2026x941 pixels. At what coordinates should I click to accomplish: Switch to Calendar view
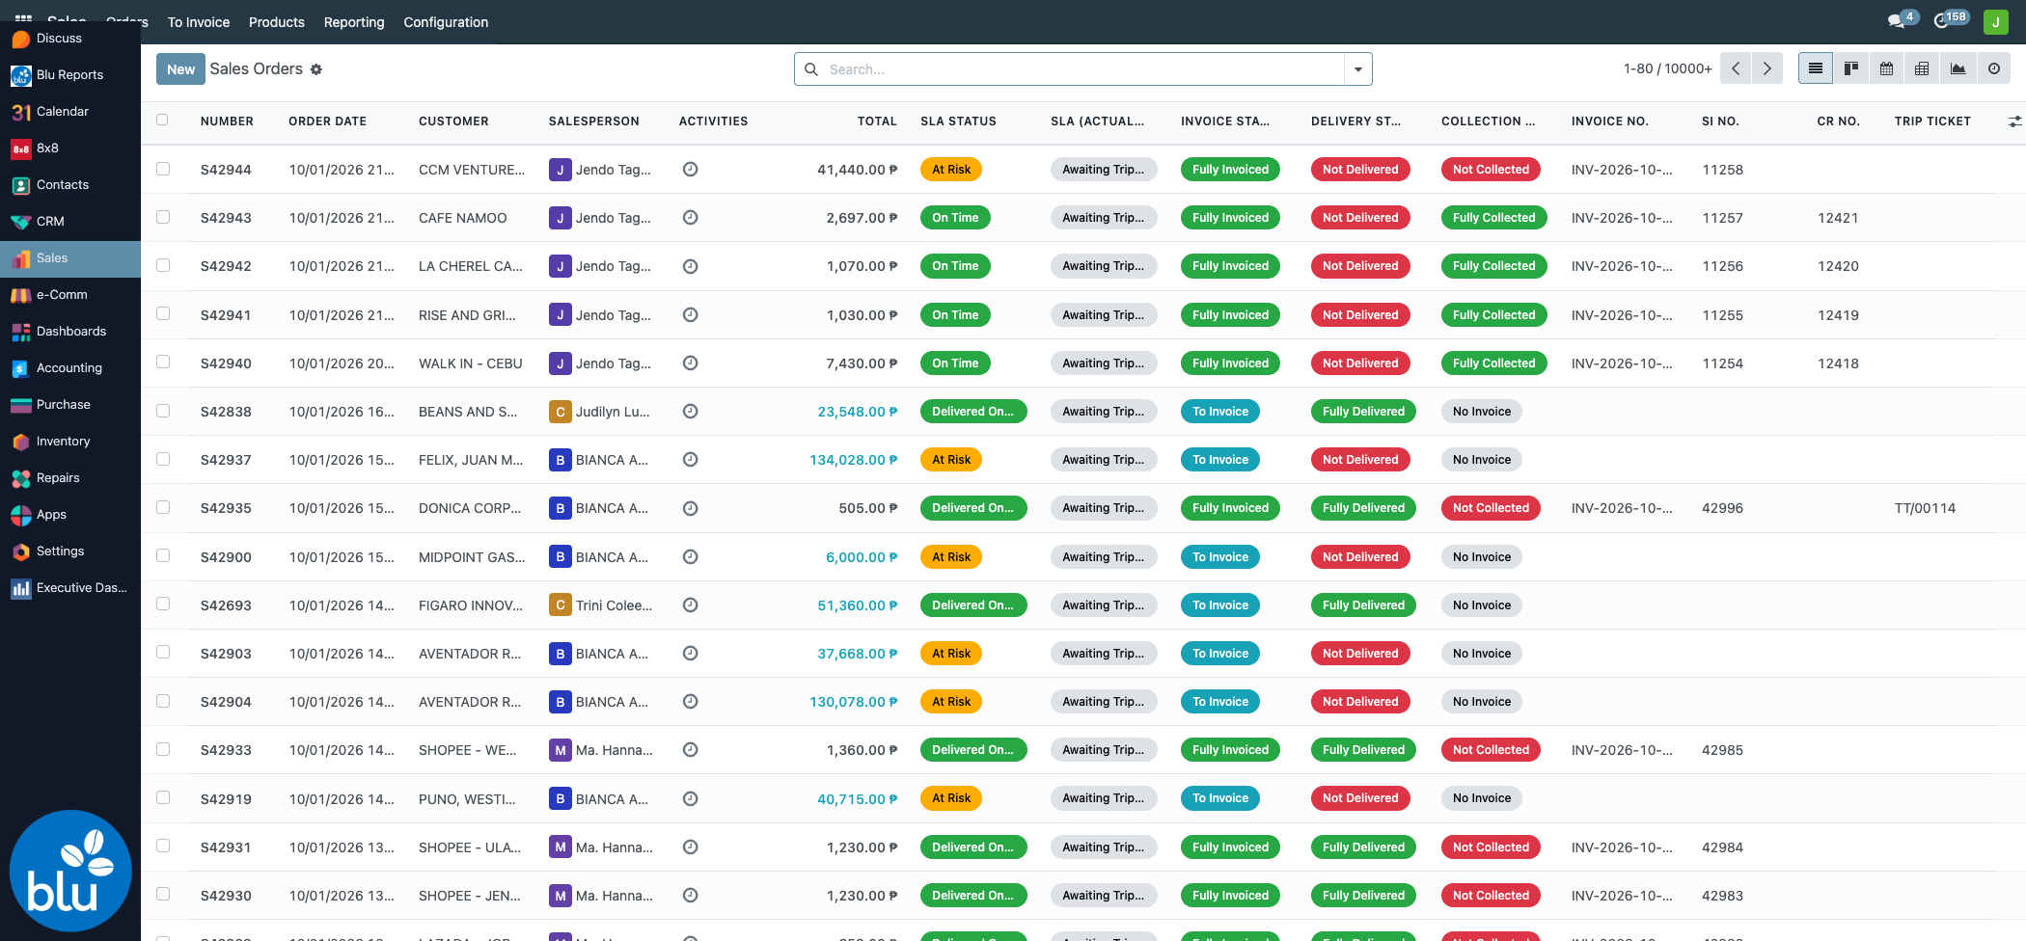(x=1886, y=68)
